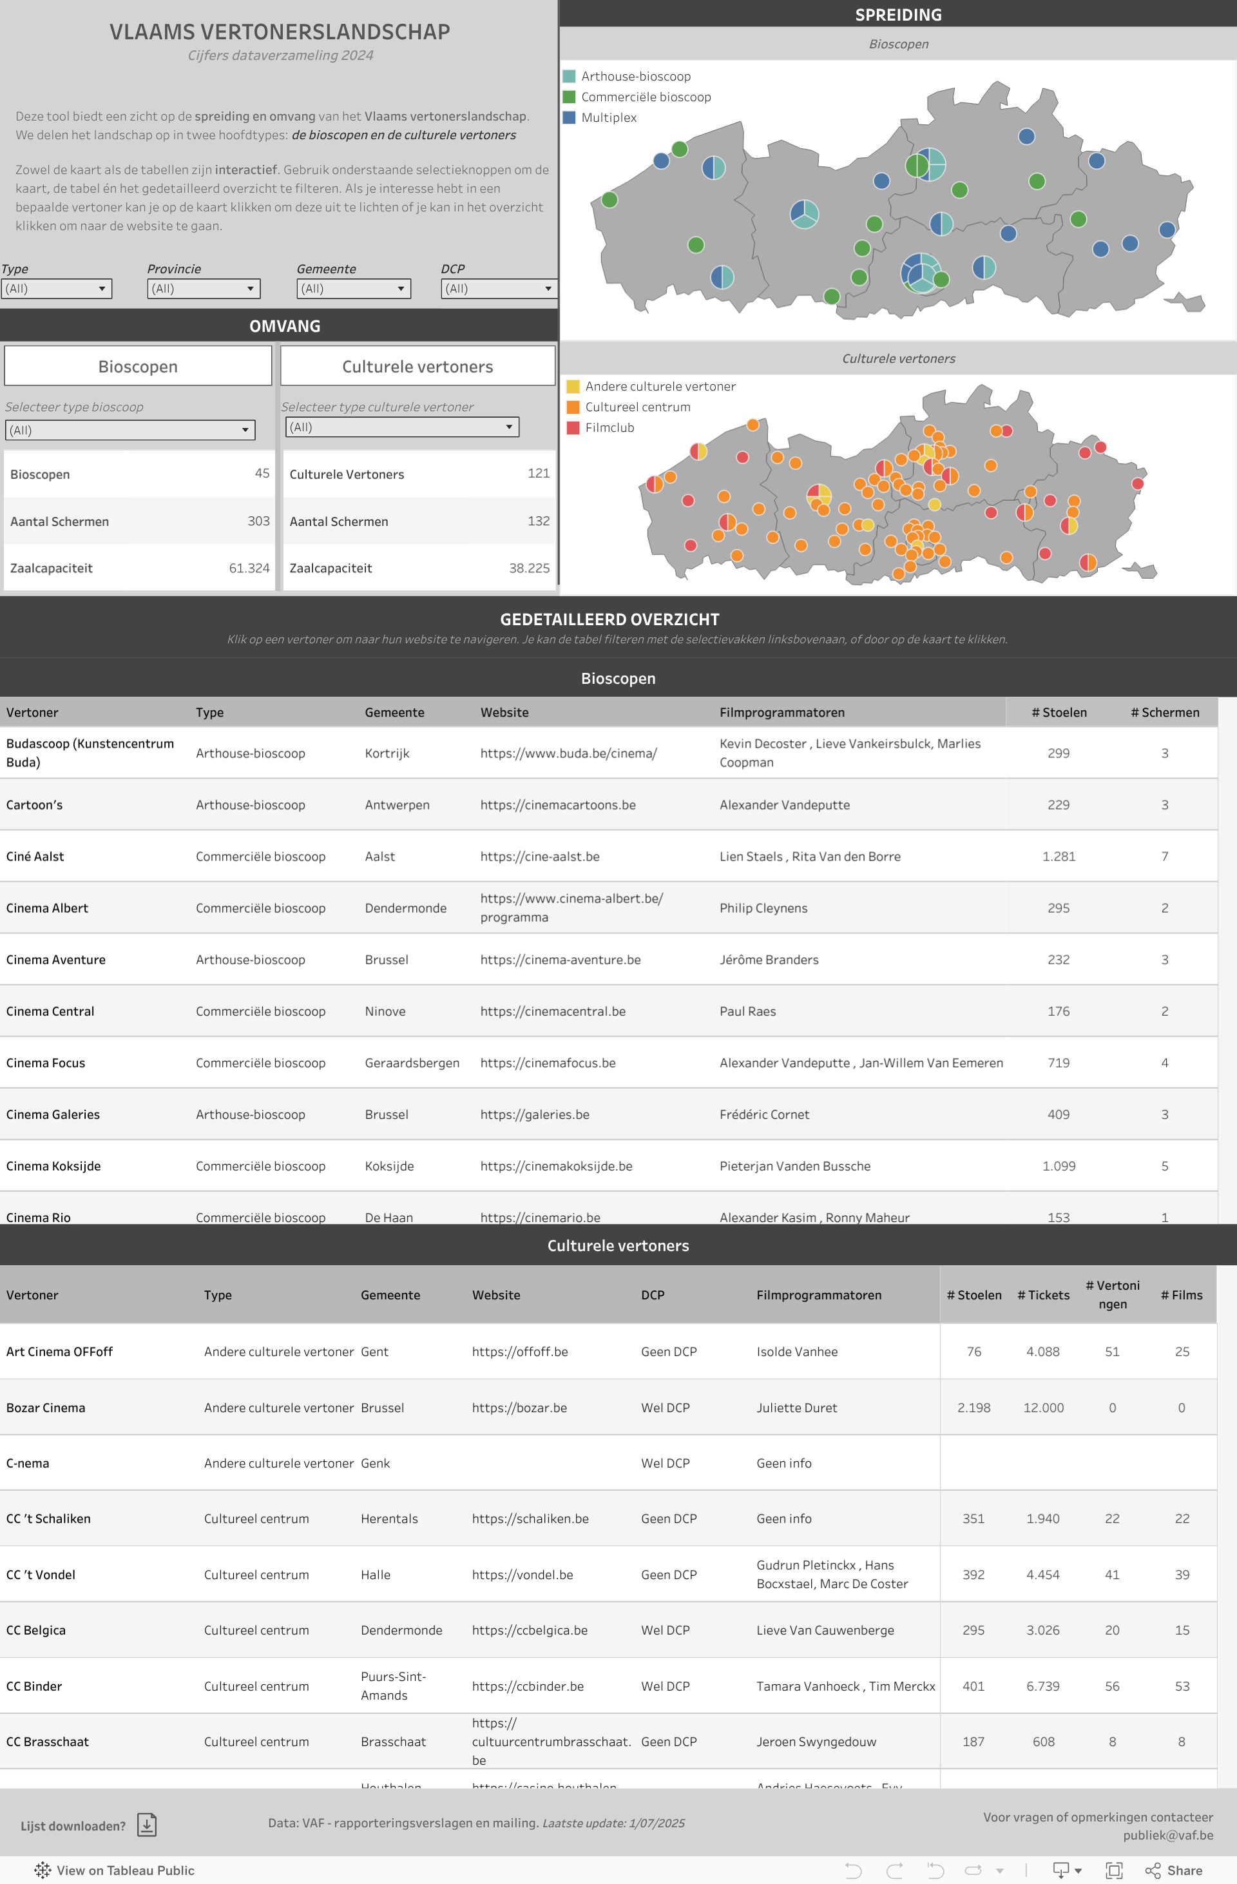The image size is (1237, 1884).
Task: Click the Undo arrow icon
Action: [853, 1870]
